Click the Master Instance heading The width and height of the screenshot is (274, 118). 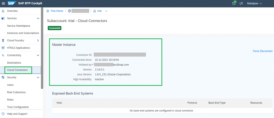(64, 45)
